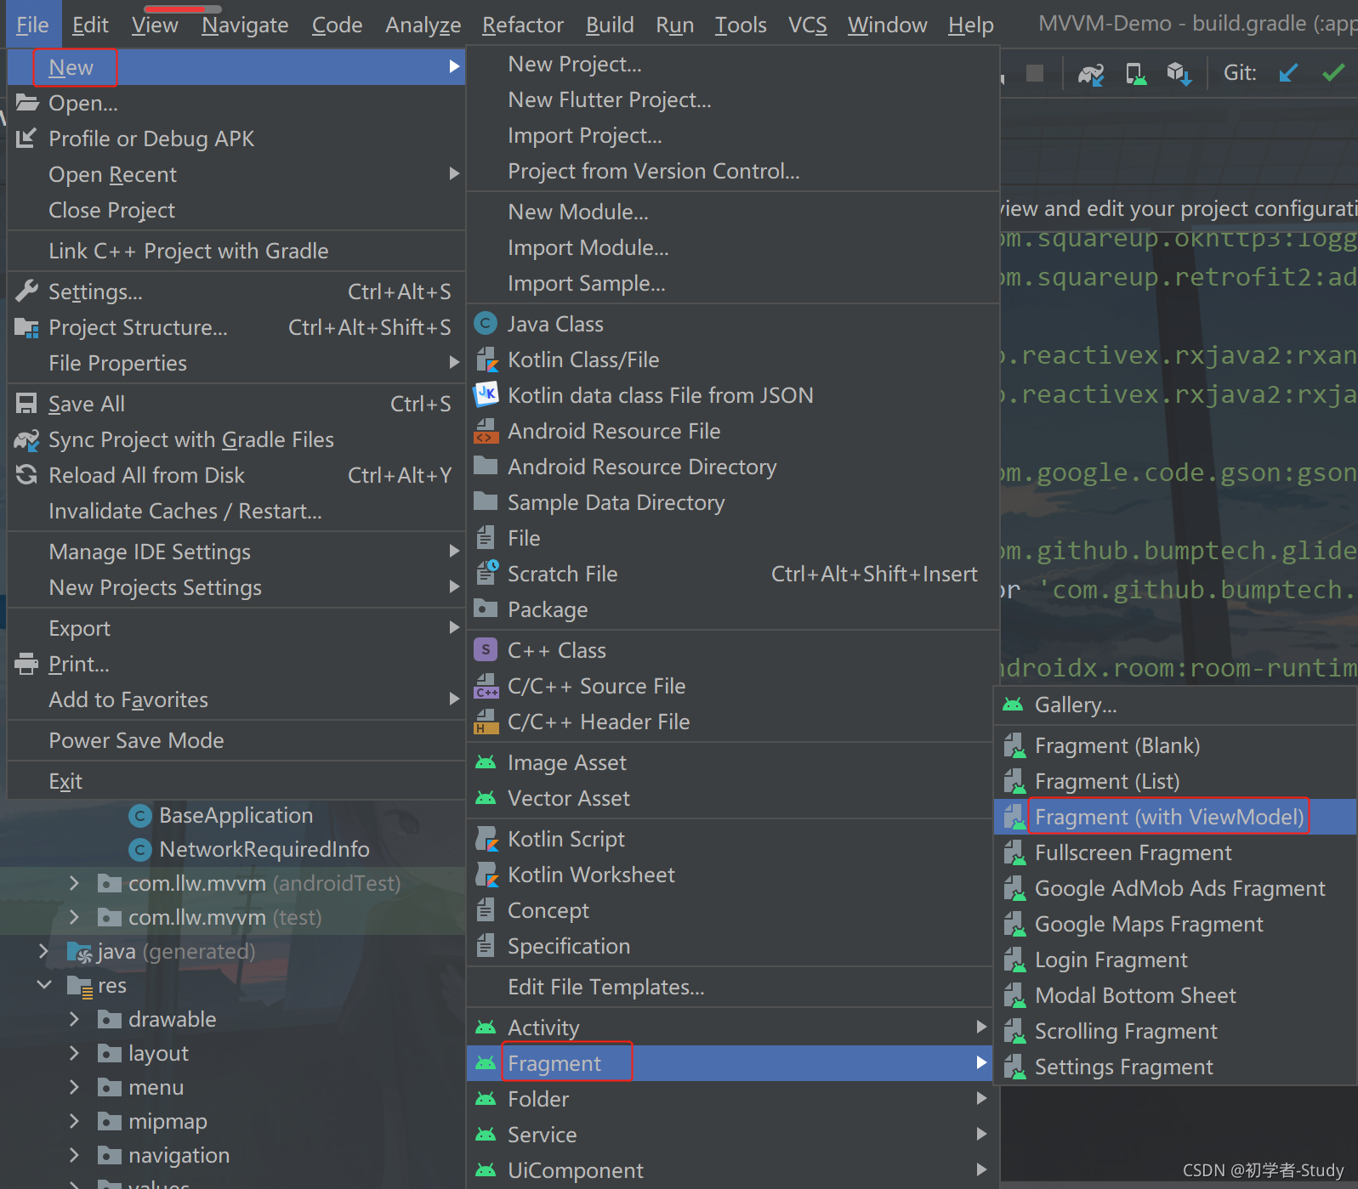Click the stop button in the toolbar
Viewport: 1358px width, 1189px height.
[1035, 73]
